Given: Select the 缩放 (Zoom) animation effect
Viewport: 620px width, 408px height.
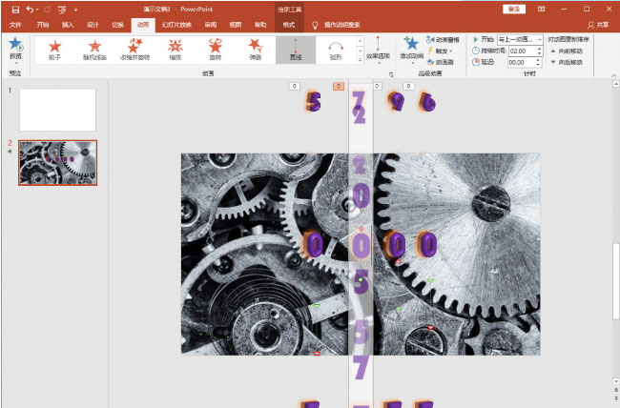Looking at the screenshot, I should tap(176, 50).
